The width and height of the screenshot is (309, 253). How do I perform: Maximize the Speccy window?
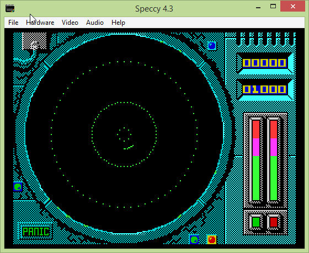tap(273, 6)
